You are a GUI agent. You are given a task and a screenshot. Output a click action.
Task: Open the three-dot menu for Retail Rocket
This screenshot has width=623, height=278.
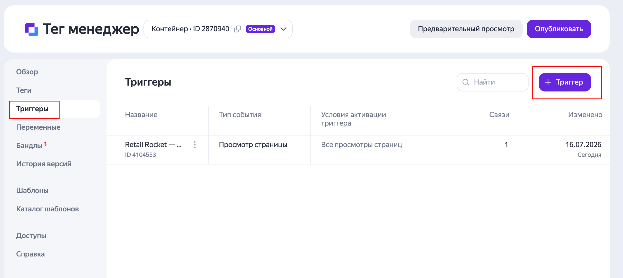195,145
